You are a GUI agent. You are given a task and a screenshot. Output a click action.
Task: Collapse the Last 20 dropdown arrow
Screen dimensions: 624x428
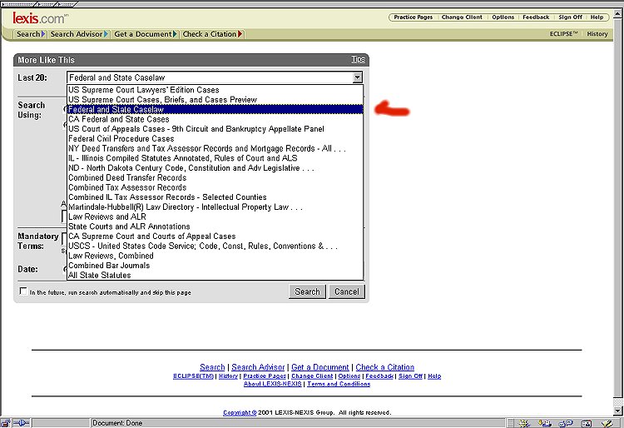358,77
